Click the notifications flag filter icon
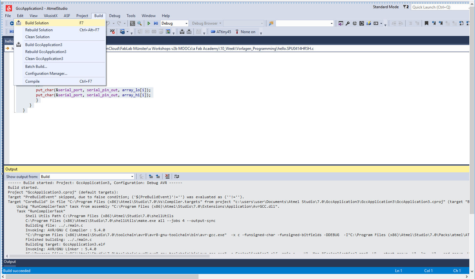The height and width of the screenshot is (279, 475). click(x=406, y=7)
